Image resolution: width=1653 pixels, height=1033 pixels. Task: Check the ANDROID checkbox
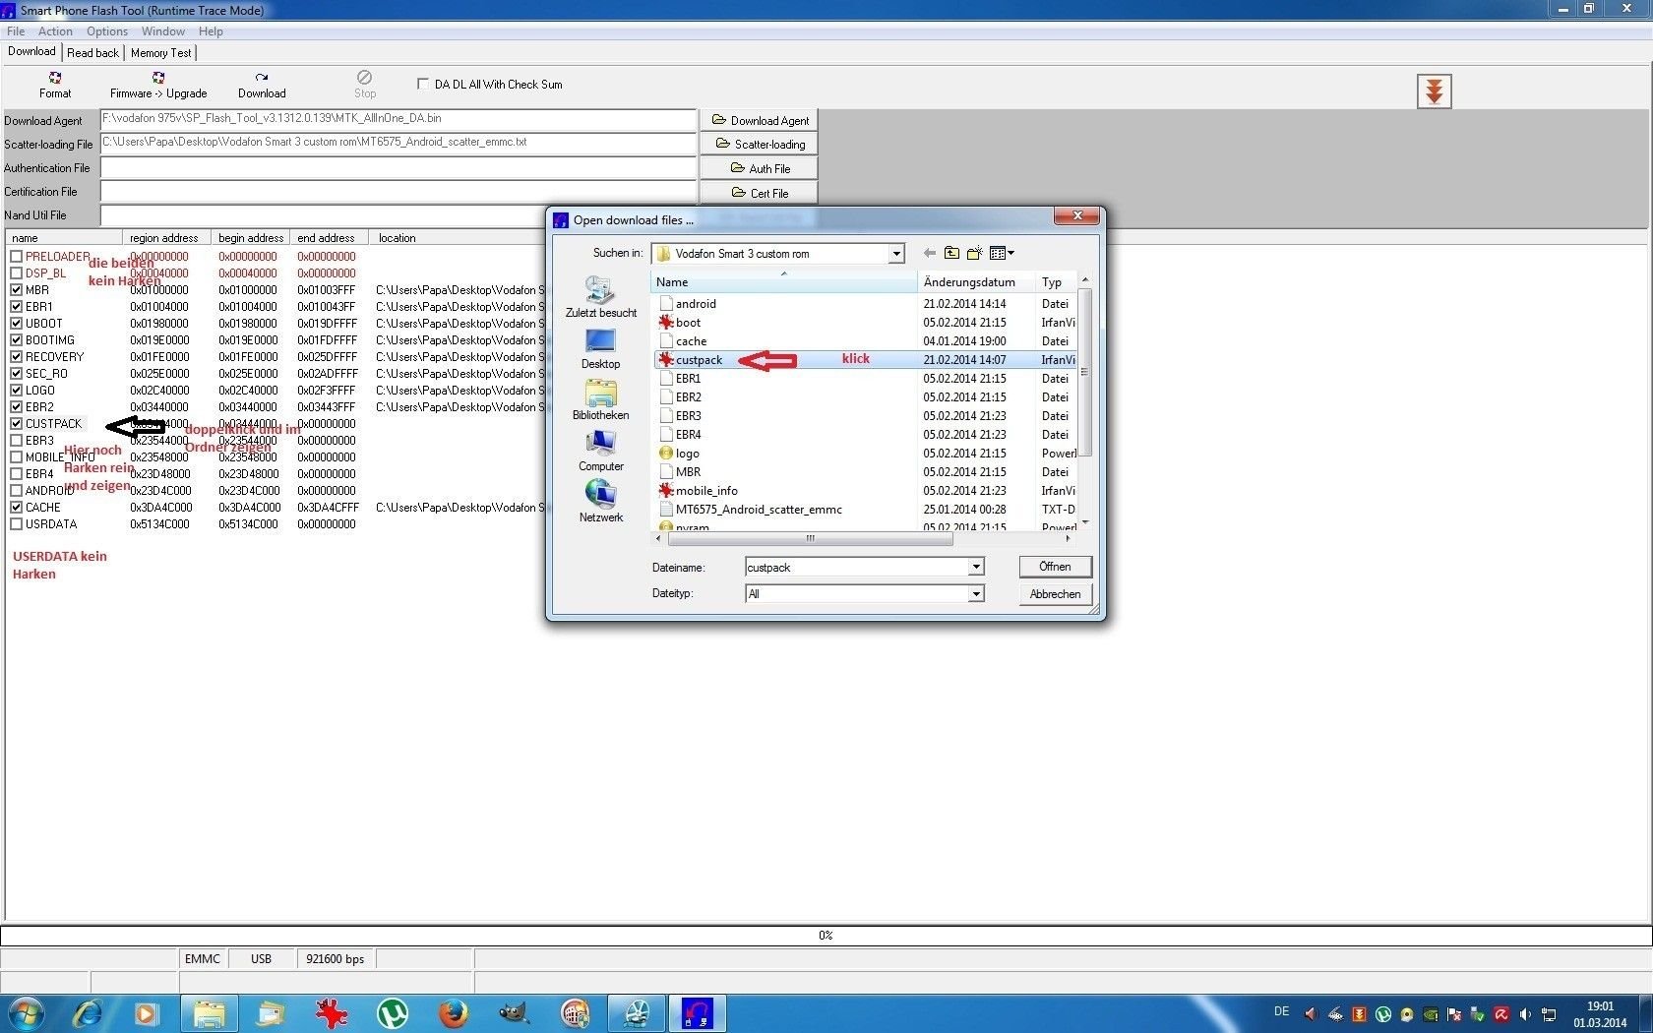16,491
